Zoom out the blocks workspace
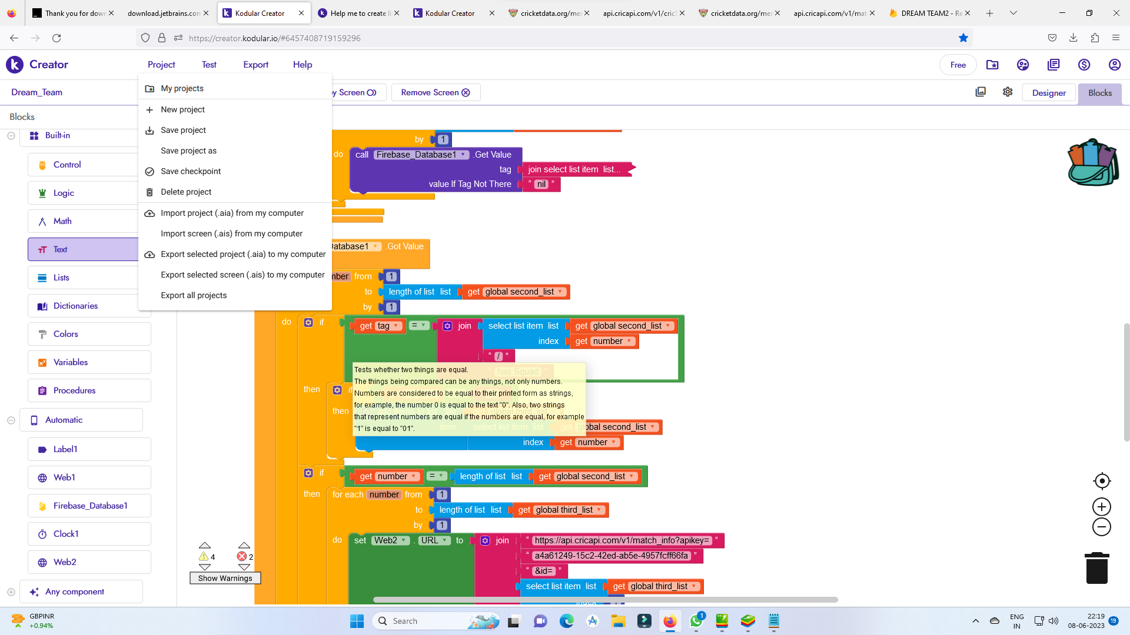This screenshot has width=1130, height=635. click(1102, 527)
